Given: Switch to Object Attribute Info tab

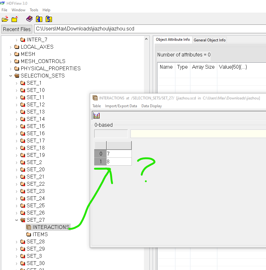Looking at the screenshot, I should coord(173,40).
